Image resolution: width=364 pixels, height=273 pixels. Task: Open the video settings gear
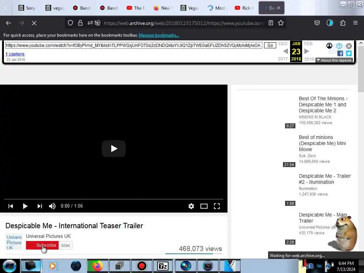(x=191, y=206)
